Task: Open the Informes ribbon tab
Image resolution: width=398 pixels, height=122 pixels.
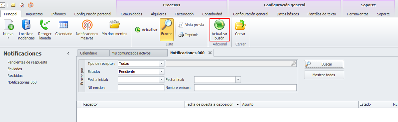Action: coord(58,14)
